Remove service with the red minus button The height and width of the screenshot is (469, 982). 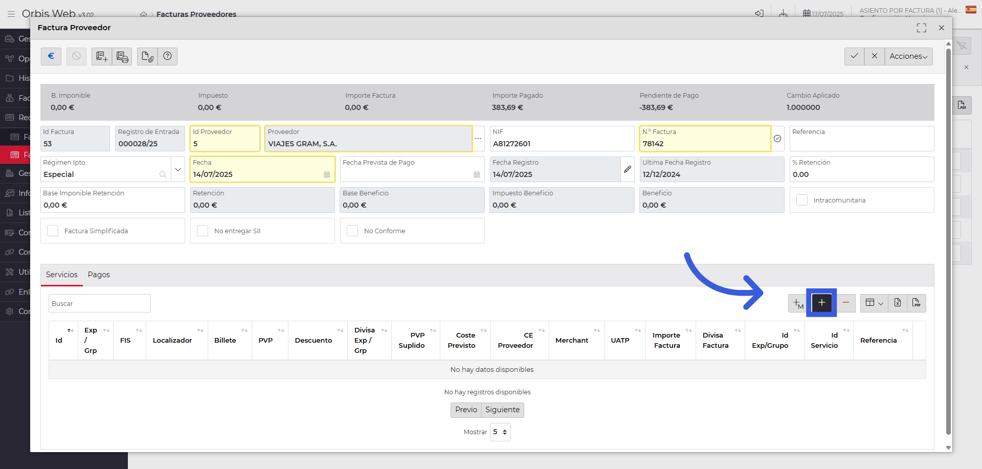pyautogui.click(x=846, y=303)
